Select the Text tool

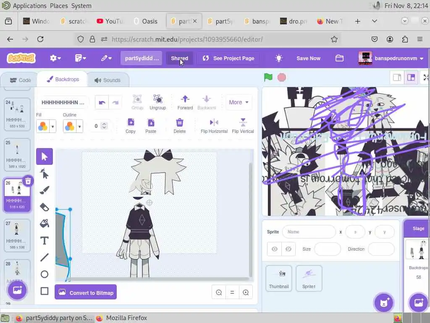(x=45, y=241)
